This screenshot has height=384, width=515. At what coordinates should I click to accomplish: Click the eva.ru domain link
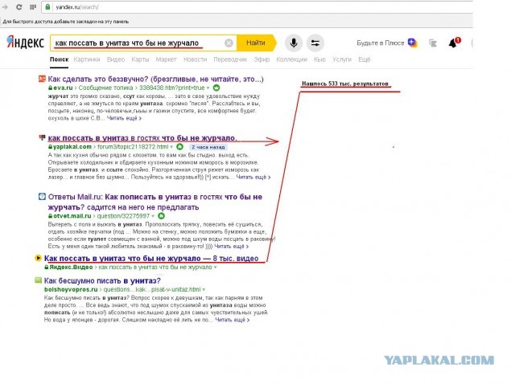click(x=63, y=88)
